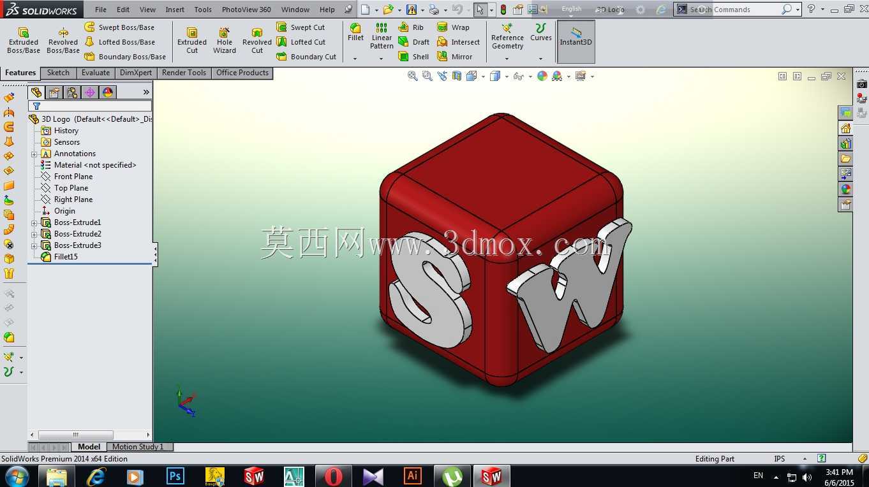Open the DisplayManager tab icon
Viewport: 869px width, 487px height.
coord(108,92)
